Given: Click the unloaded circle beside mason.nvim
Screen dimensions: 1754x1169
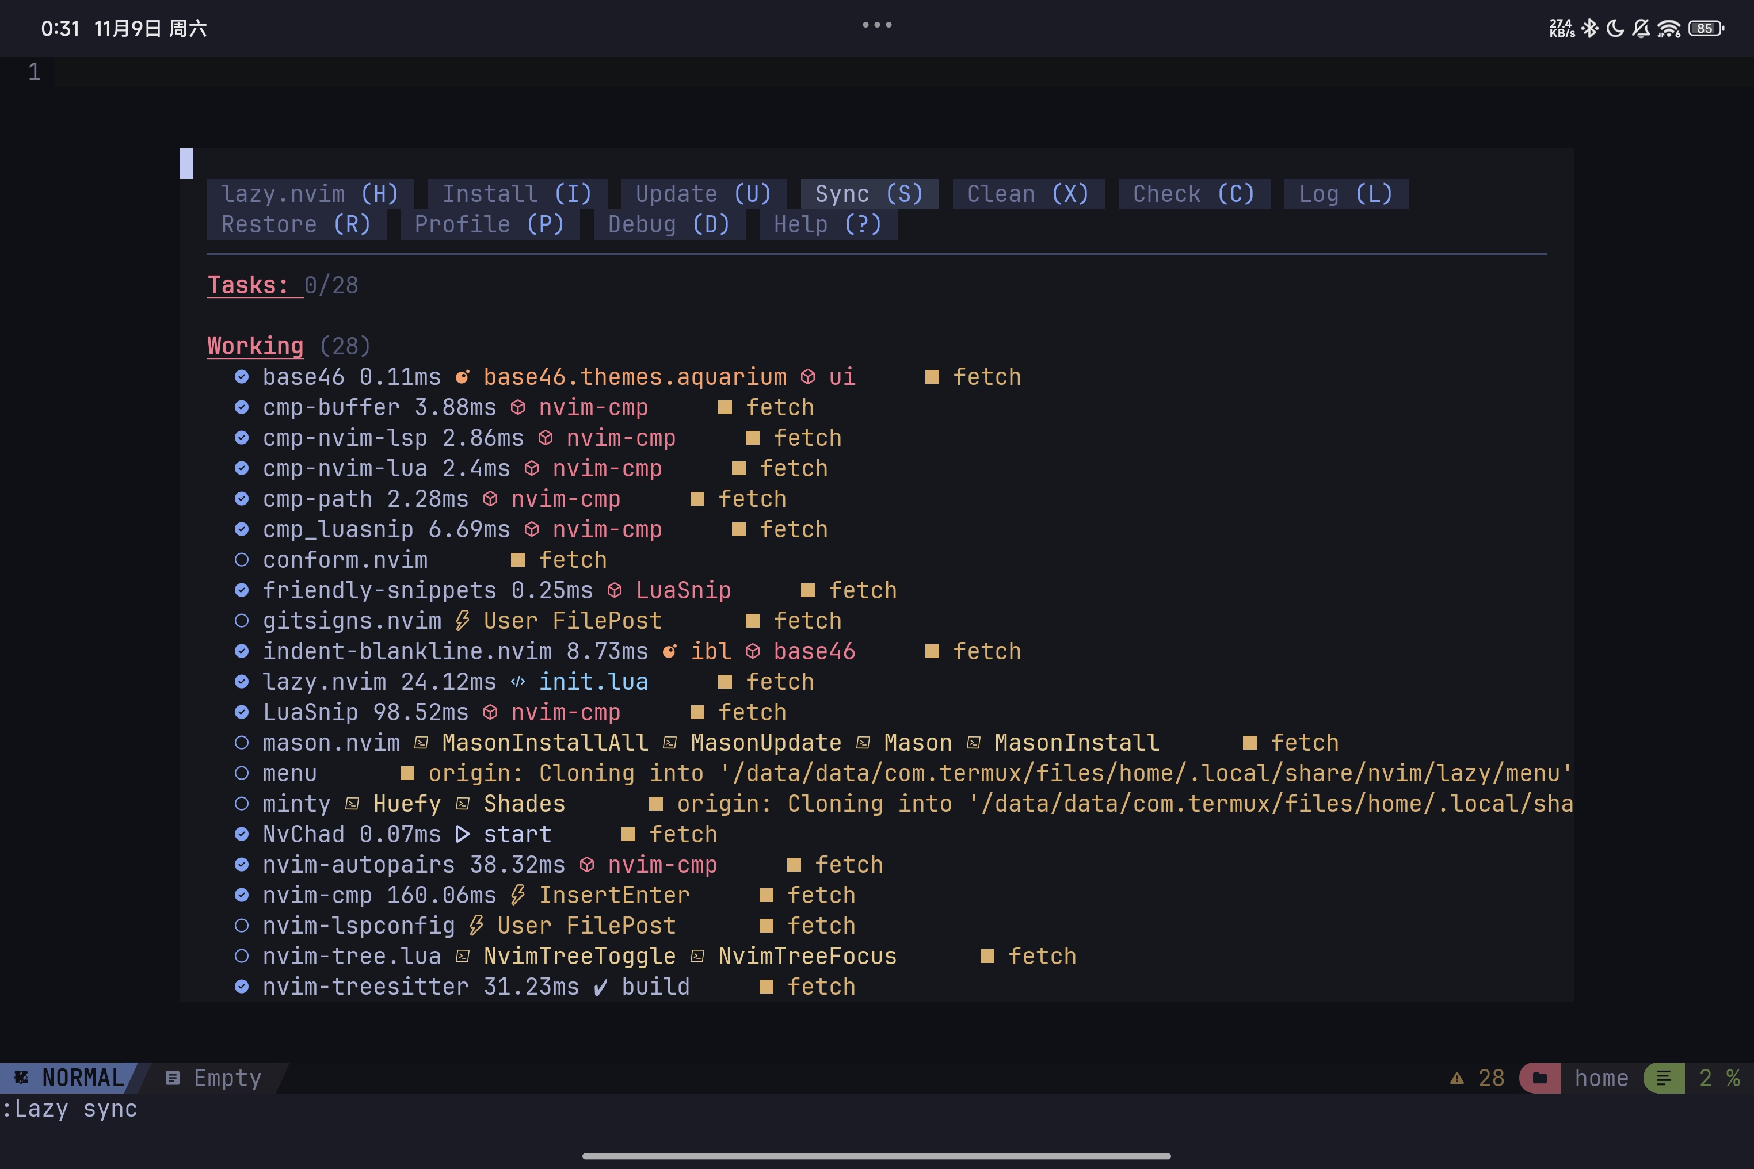Looking at the screenshot, I should (242, 743).
